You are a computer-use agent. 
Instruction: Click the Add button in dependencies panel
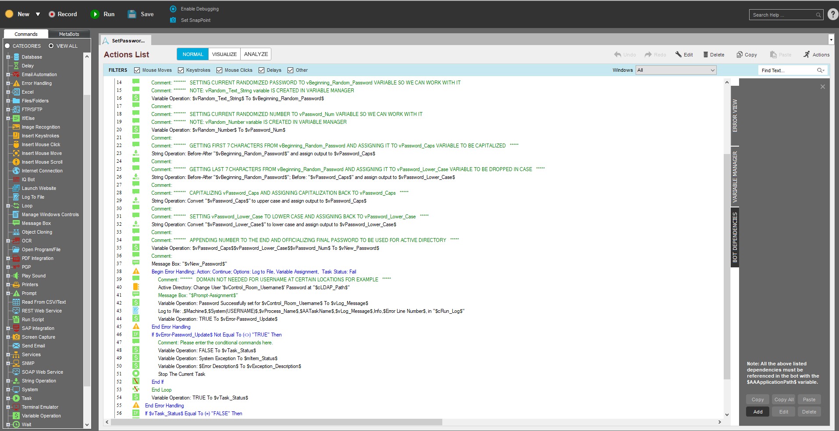coord(757,412)
